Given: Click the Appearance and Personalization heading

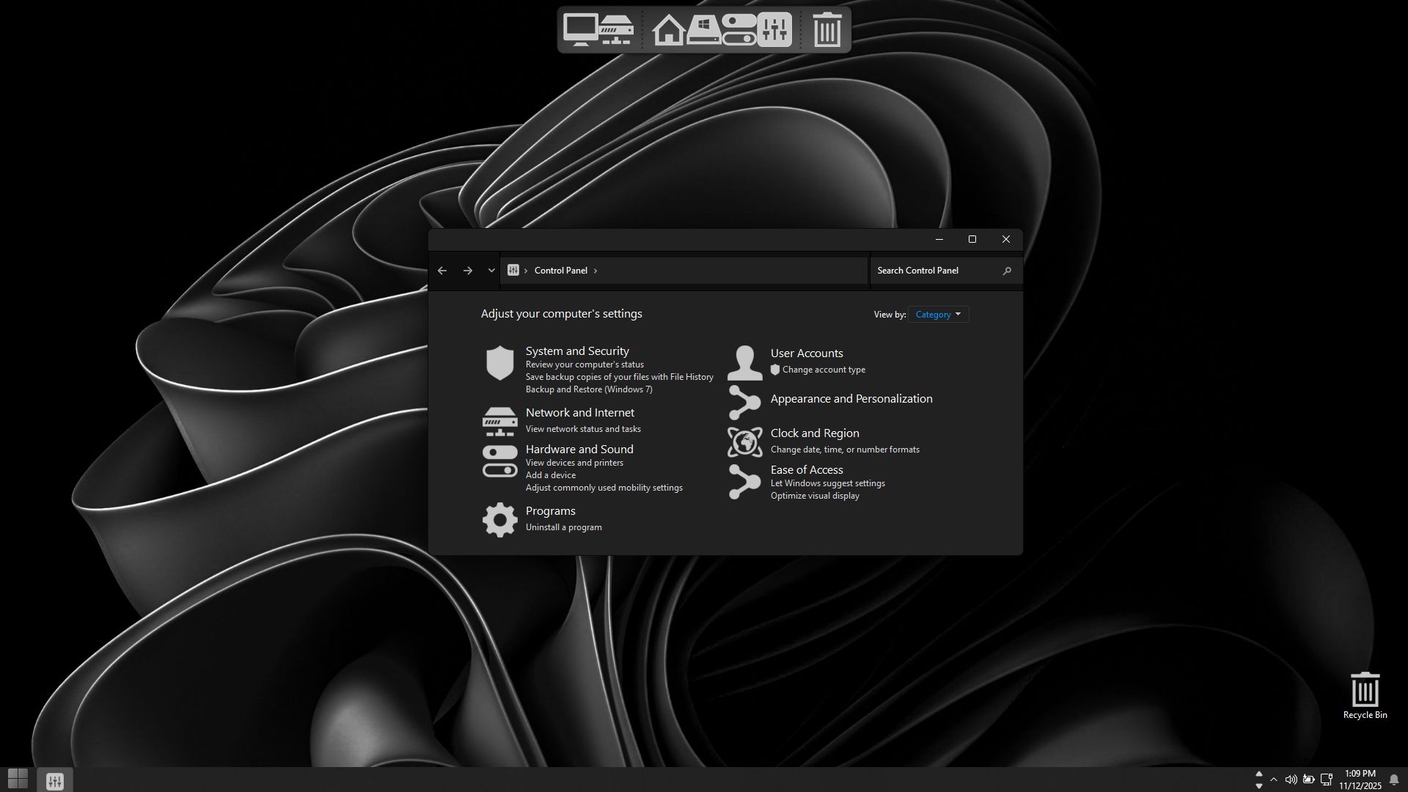Looking at the screenshot, I should tap(851, 399).
